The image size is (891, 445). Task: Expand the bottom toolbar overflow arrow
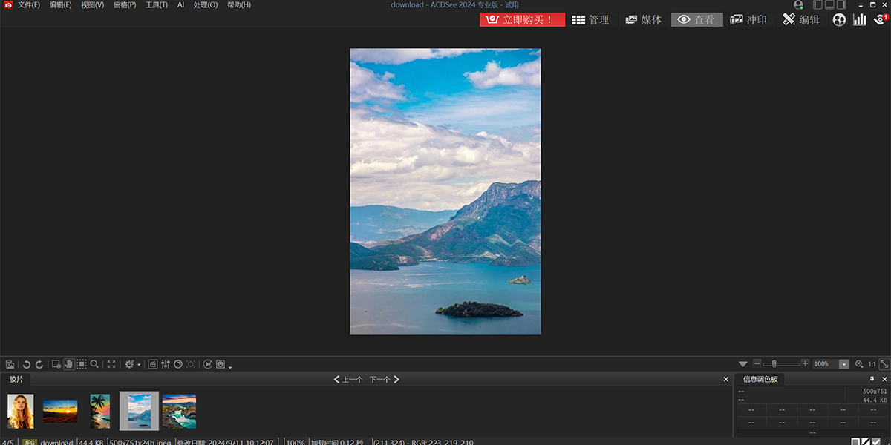tap(230, 367)
